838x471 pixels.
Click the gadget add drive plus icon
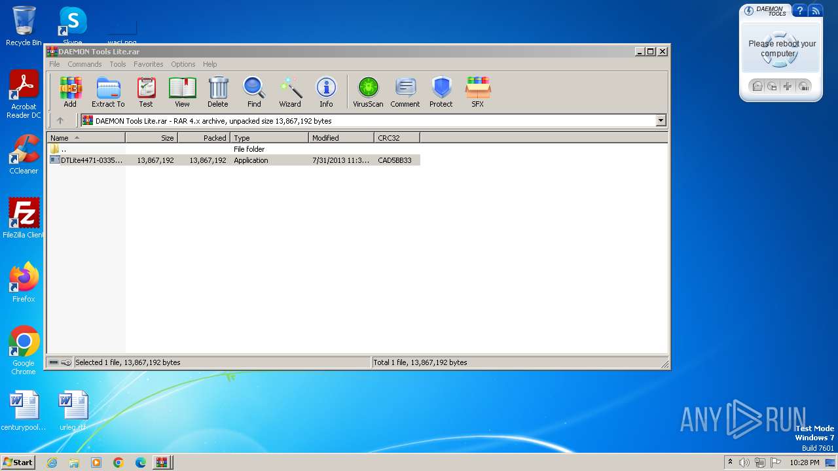(788, 86)
